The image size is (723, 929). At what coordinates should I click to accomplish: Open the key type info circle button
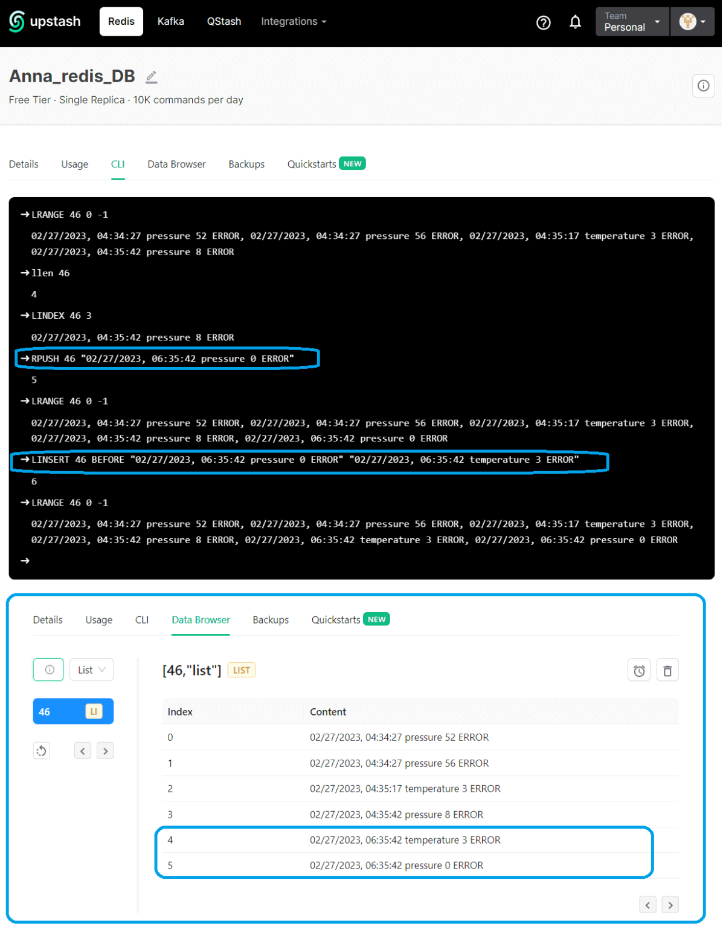pos(48,670)
